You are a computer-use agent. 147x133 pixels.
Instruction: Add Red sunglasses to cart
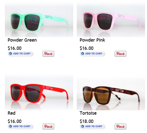[20, 126]
